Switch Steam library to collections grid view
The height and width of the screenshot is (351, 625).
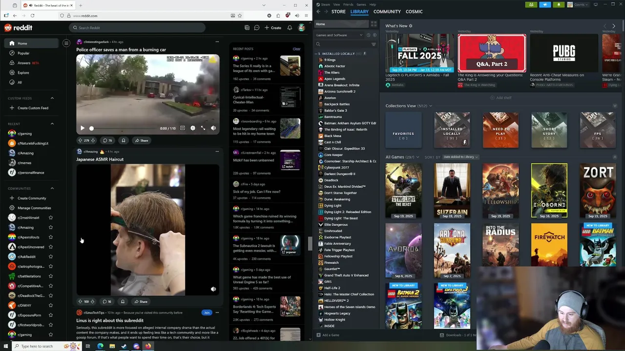tap(374, 24)
